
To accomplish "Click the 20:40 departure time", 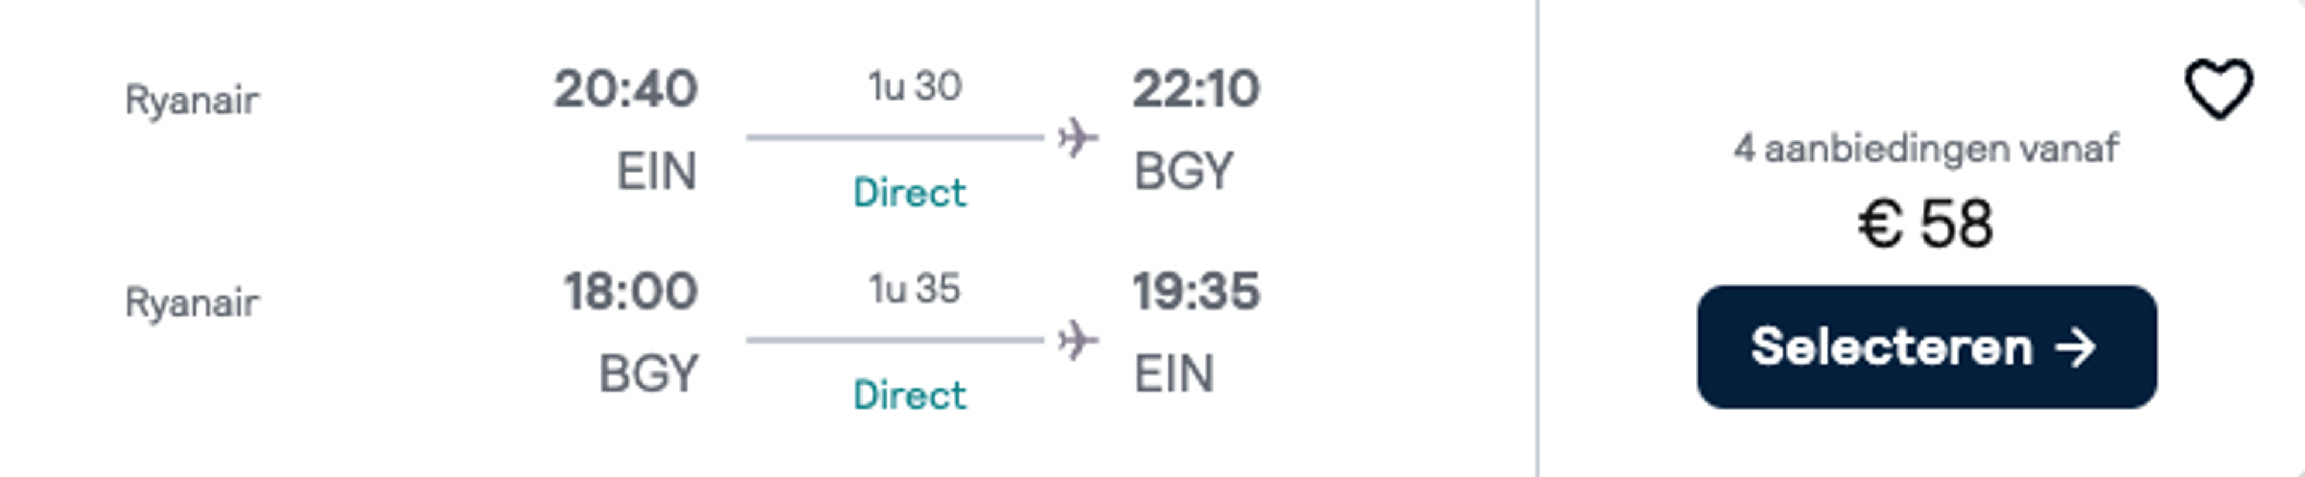I will coord(625,89).
